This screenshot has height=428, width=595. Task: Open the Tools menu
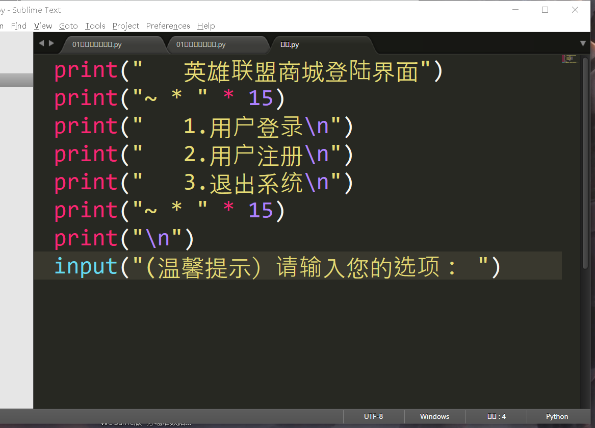pos(95,26)
